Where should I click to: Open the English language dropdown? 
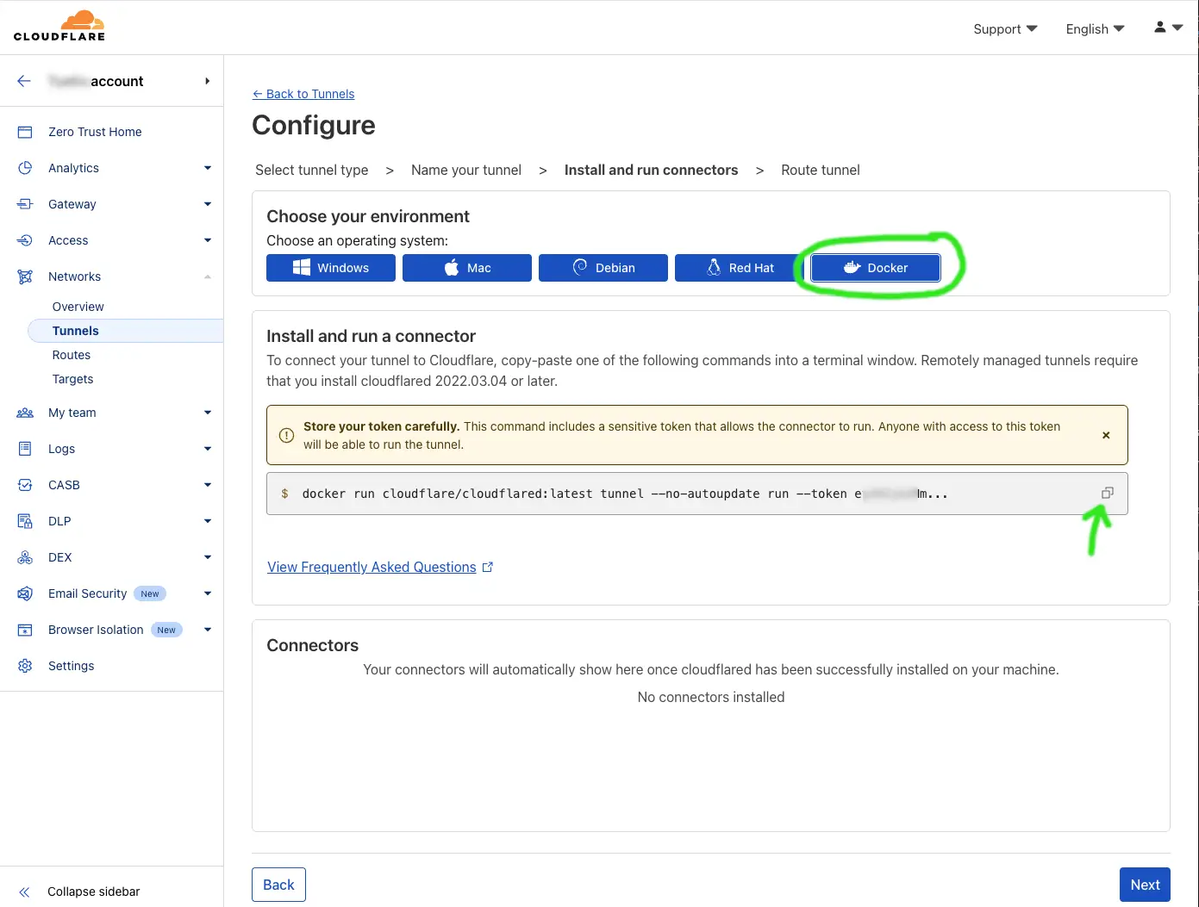1095,29
